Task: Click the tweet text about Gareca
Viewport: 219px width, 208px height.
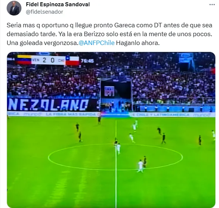Action: click(109, 34)
